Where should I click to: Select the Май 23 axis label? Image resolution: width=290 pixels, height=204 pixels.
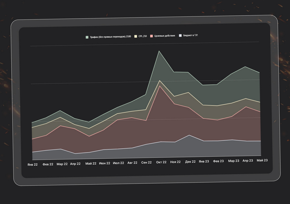pos(262,161)
